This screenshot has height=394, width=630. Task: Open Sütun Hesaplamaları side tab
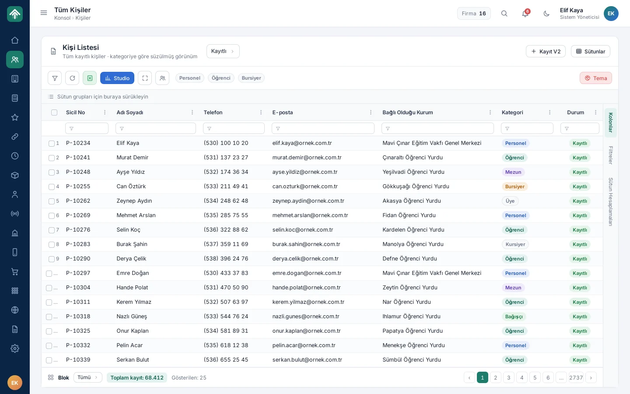pyautogui.click(x=611, y=202)
